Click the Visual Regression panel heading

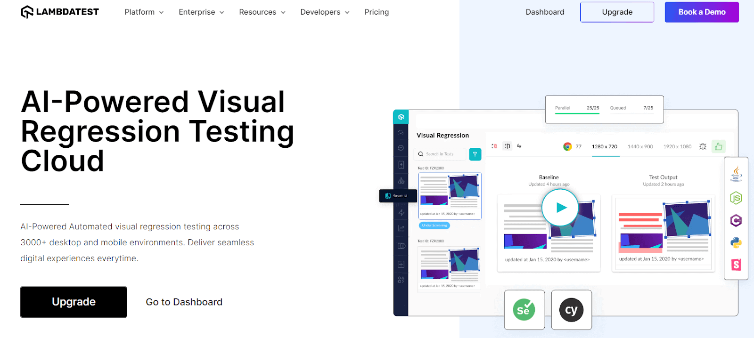[443, 136]
